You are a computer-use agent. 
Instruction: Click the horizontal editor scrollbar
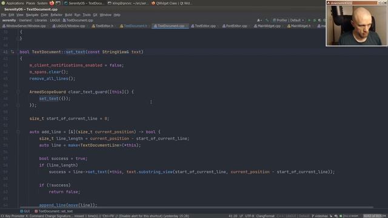[196, 207]
